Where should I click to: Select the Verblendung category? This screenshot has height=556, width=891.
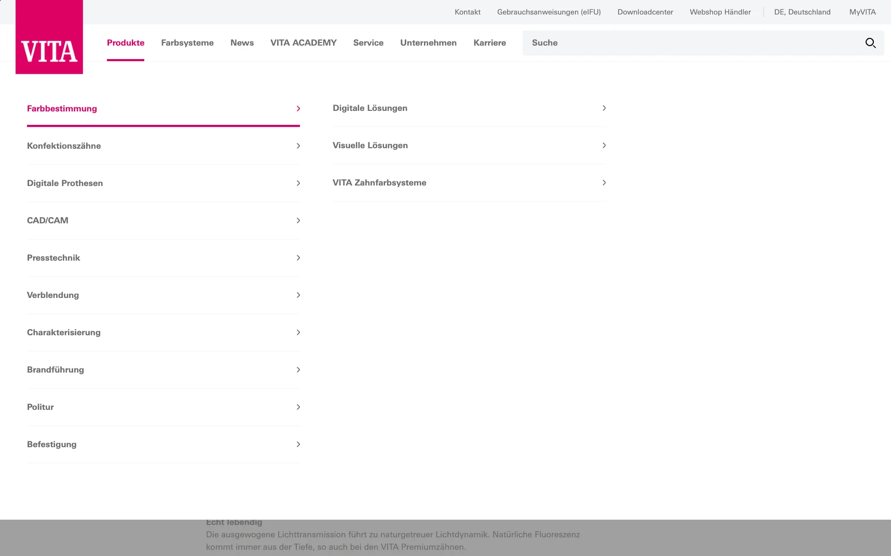coord(163,295)
